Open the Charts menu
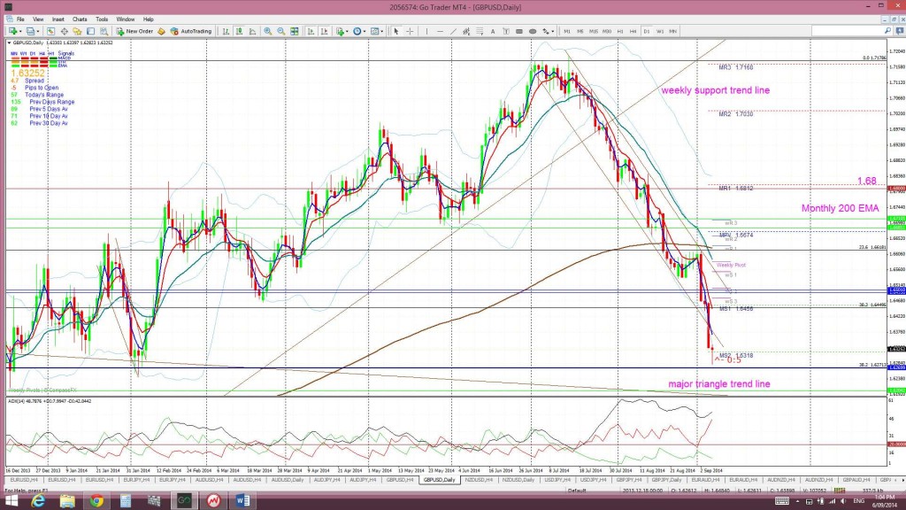 pos(80,19)
